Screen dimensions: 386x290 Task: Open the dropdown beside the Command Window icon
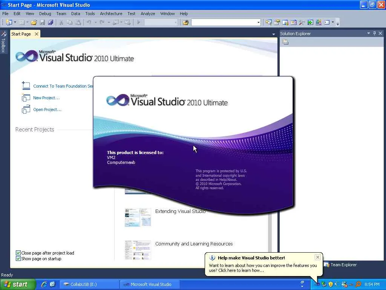tap(333, 22)
